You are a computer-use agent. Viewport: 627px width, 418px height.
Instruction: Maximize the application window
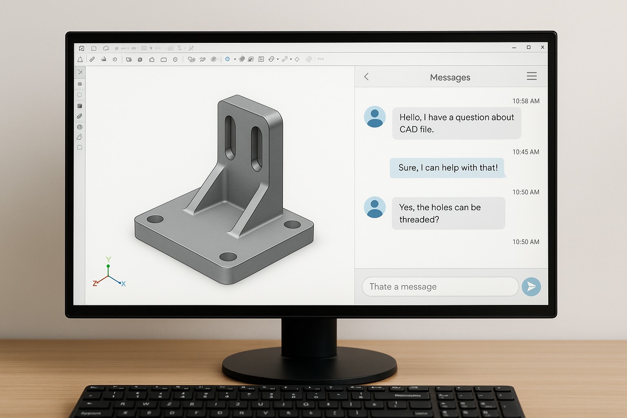pos(529,47)
